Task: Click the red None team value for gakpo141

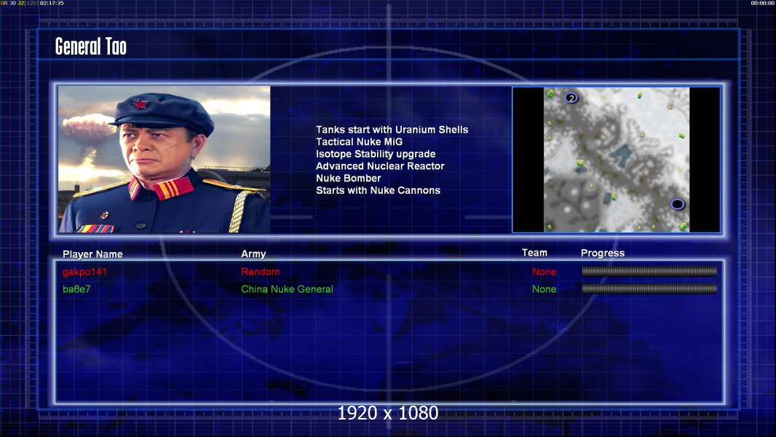Action: (544, 272)
